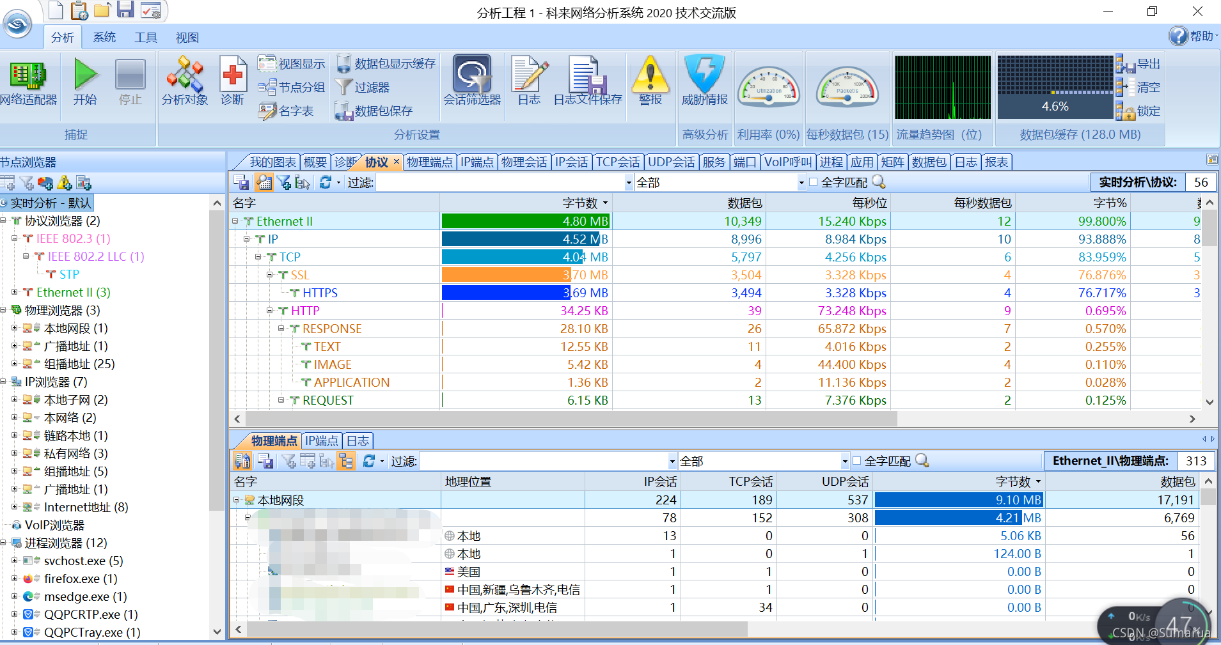This screenshot has width=1221, height=645.
Task: Open the endpoint filter scope dropdown
Action: point(845,462)
